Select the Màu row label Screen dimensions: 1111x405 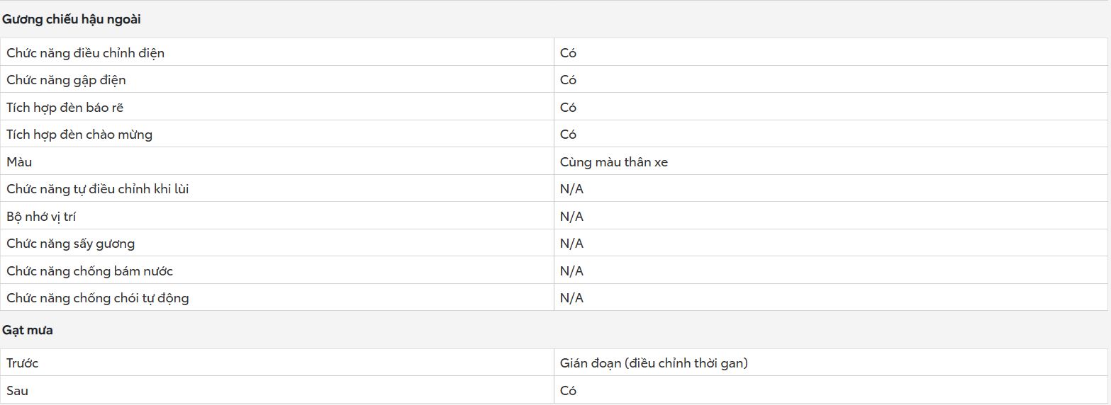19,162
